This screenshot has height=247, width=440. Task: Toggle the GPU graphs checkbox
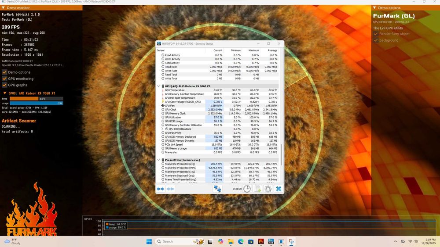coord(4,85)
